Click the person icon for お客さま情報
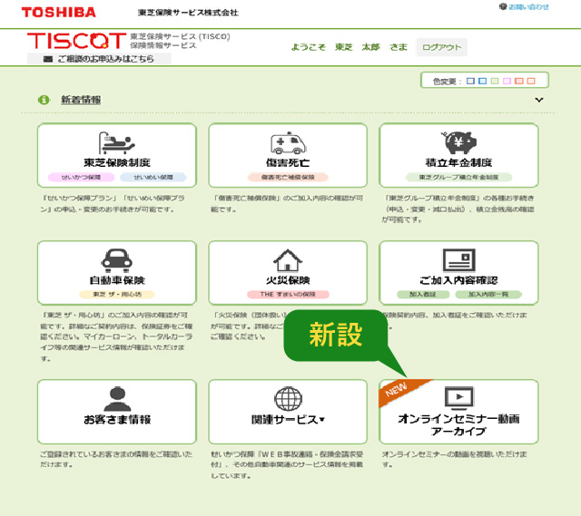The image size is (581, 516). click(x=117, y=399)
